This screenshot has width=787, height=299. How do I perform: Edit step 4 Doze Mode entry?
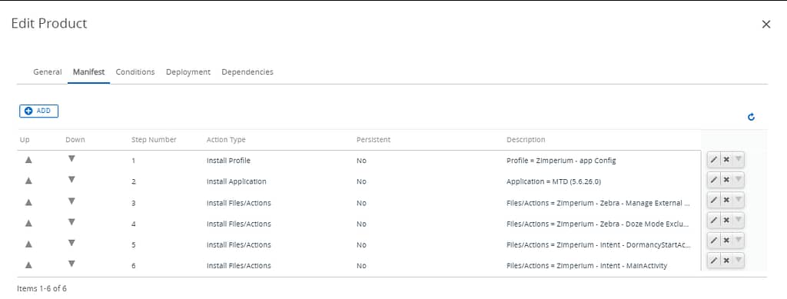[714, 221]
